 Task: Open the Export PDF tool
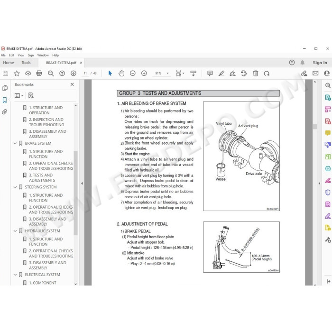click(x=328, y=98)
